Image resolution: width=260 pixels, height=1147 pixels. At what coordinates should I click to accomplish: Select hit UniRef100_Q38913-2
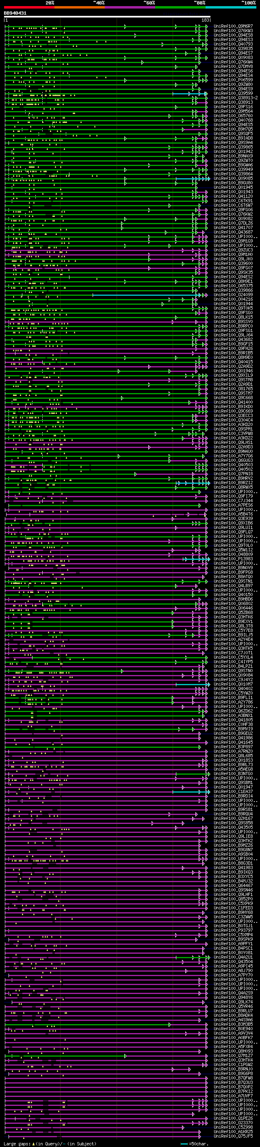tap(236, 98)
